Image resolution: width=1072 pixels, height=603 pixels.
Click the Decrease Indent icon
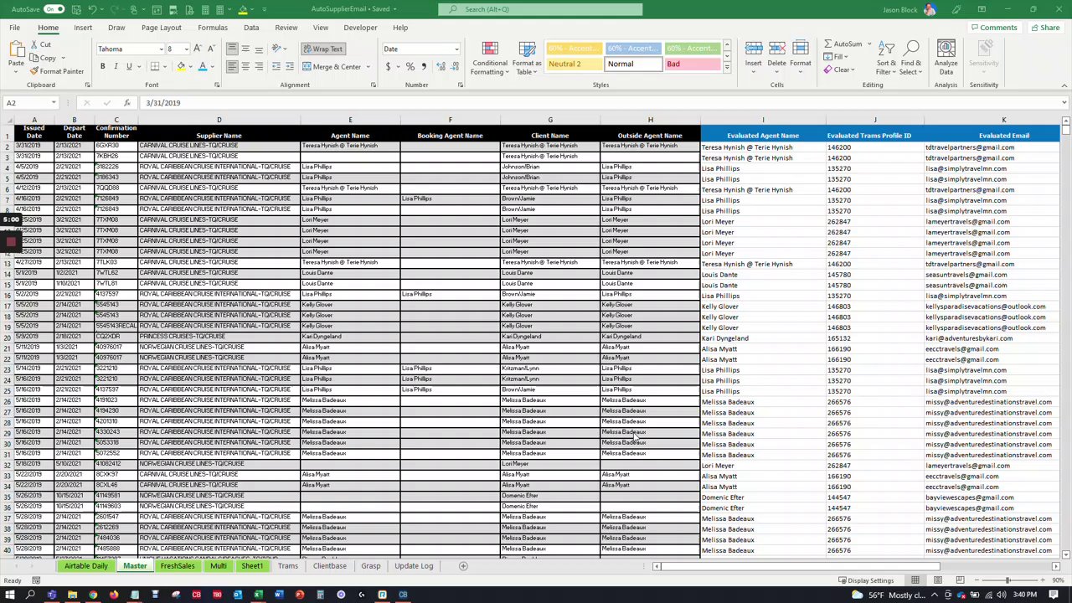tap(276, 66)
